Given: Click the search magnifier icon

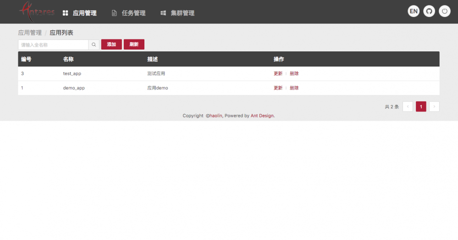Looking at the screenshot, I should pos(94,45).
